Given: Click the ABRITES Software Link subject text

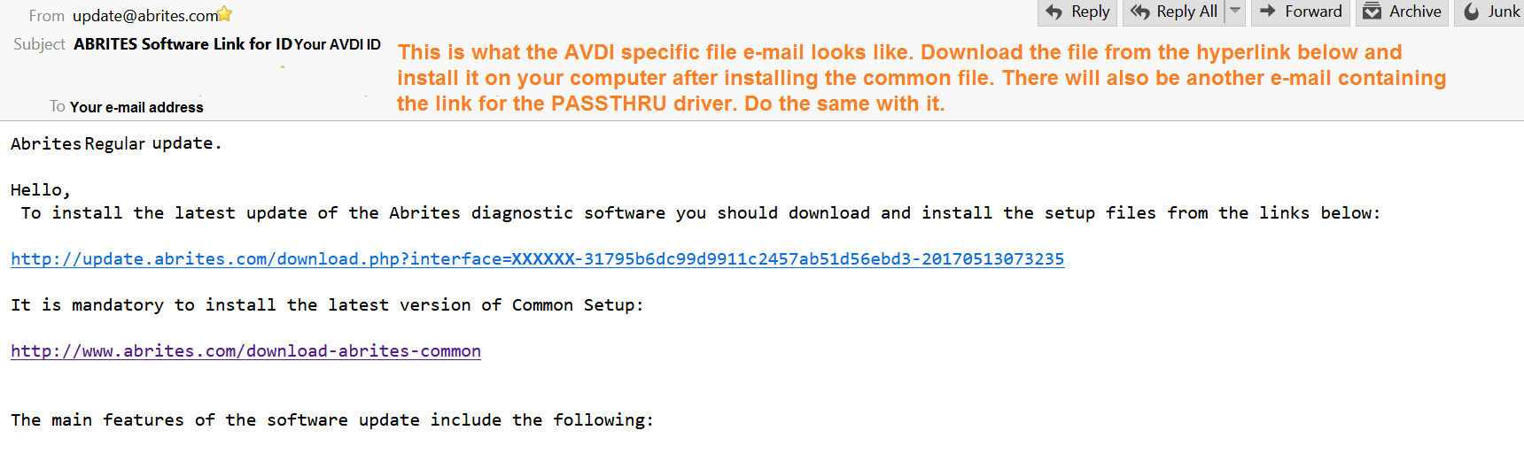Looking at the screenshot, I should 183,44.
